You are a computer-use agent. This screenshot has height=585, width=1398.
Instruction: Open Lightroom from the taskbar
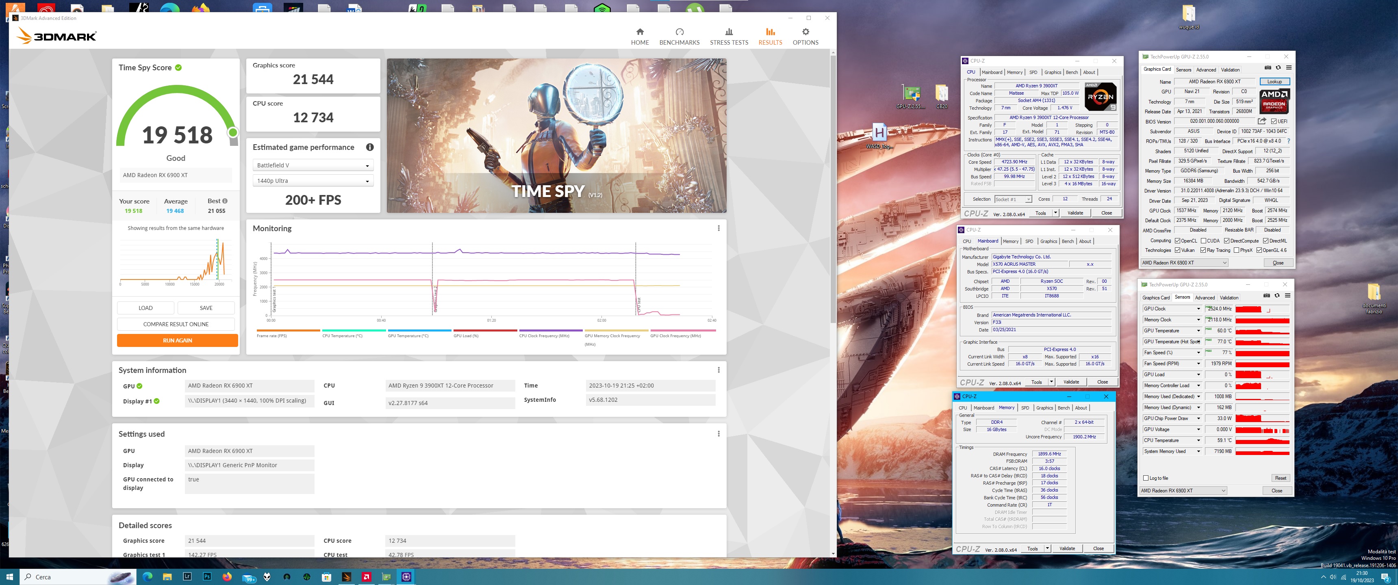pyautogui.click(x=187, y=576)
